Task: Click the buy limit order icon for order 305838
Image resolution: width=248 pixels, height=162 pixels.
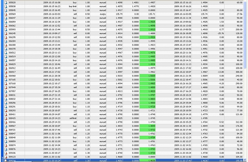Action: click(x=6, y=6)
